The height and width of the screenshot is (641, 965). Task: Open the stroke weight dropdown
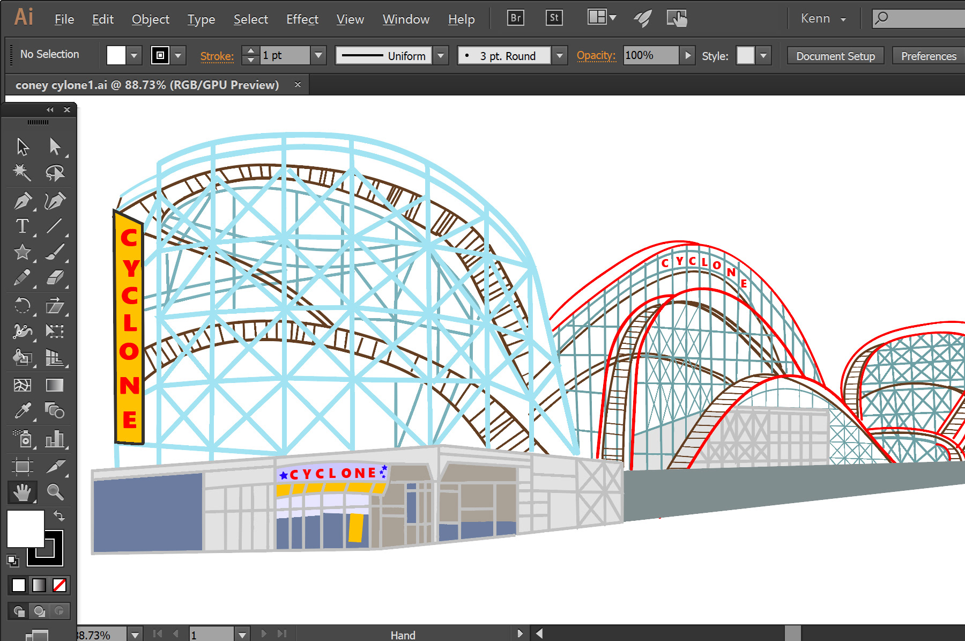coord(318,55)
